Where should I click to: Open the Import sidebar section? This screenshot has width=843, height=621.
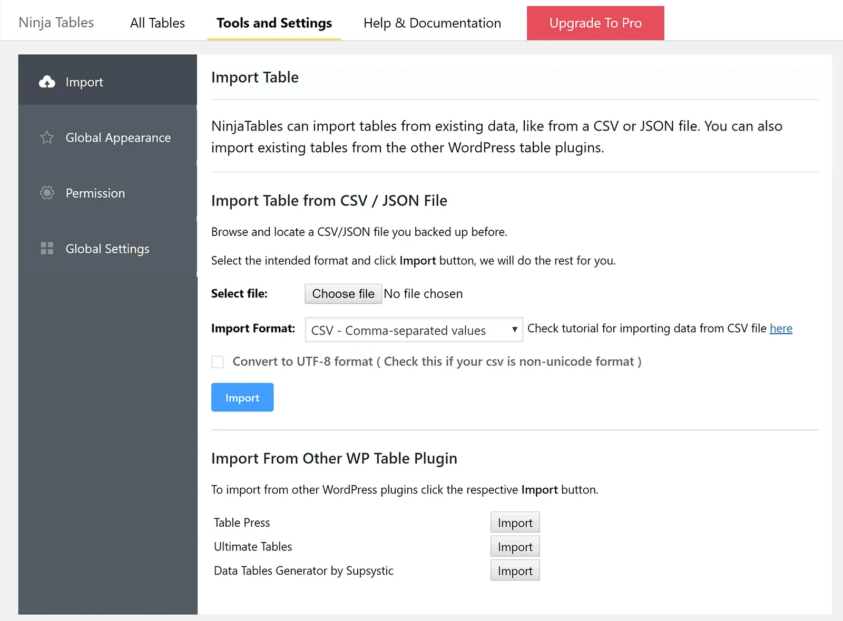(x=107, y=80)
